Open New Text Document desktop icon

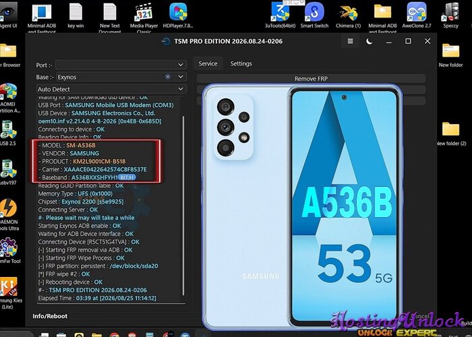[x=109, y=19]
